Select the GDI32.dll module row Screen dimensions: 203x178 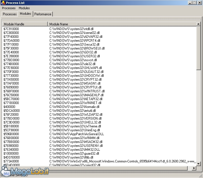99,52
